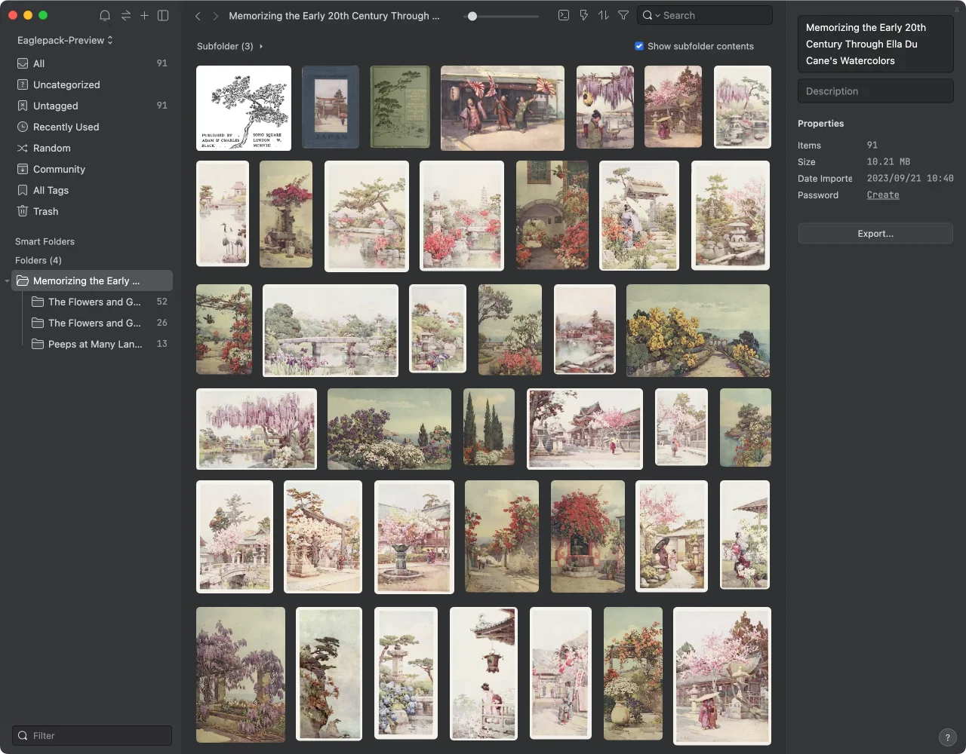966x754 pixels.
Task: Open the Eaglepack-Preview library dropdown
Action: tap(65, 40)
